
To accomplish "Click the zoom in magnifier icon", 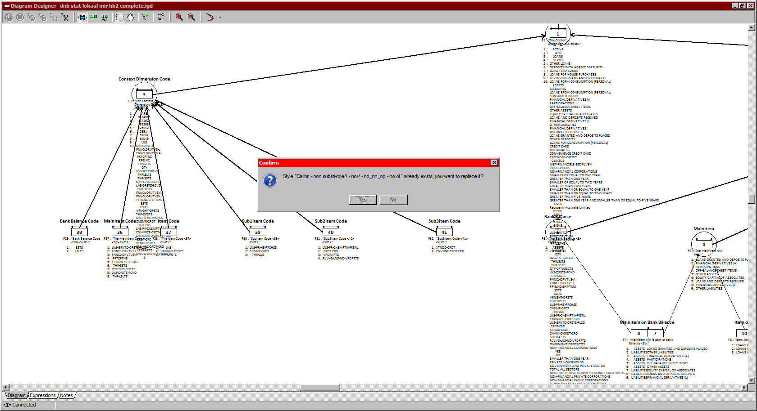I will (179, 17).
